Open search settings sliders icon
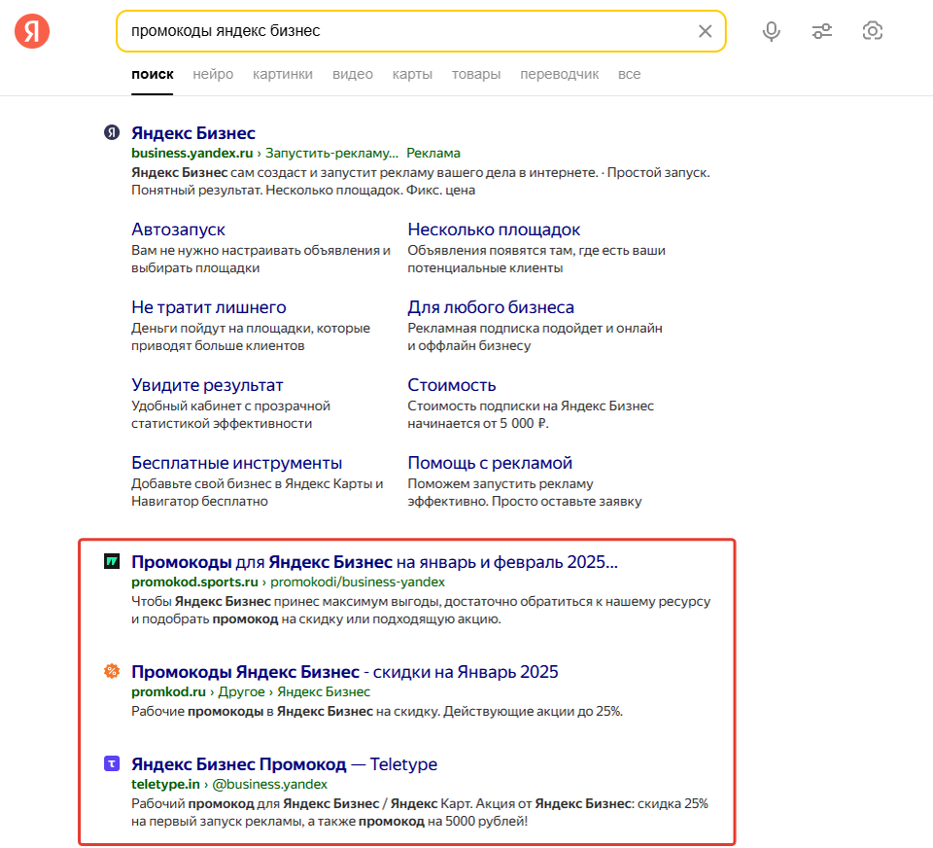Screen dimensions: 933x848 click(822, 31)
